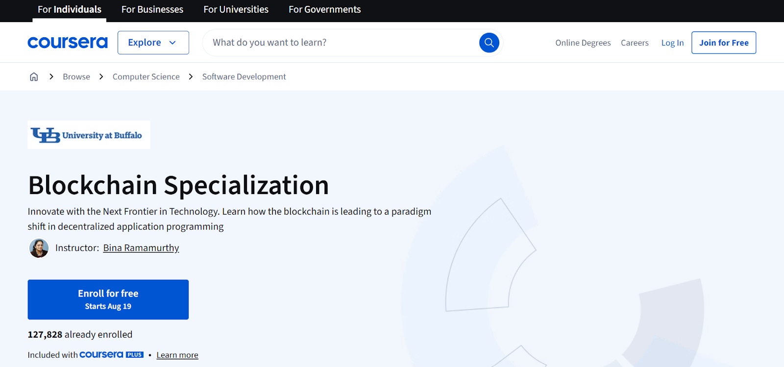
Task: Open the Computer Science breadcrumb
Action: [146, 76]
